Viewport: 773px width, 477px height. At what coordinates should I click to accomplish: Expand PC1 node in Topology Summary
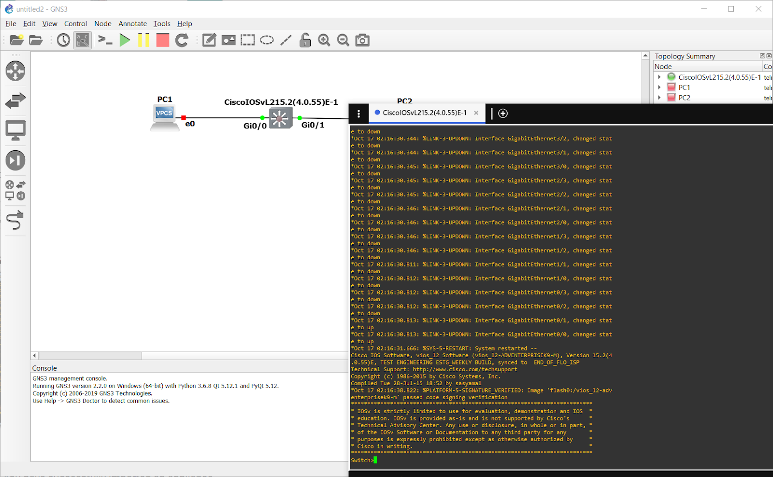[659, 87]
